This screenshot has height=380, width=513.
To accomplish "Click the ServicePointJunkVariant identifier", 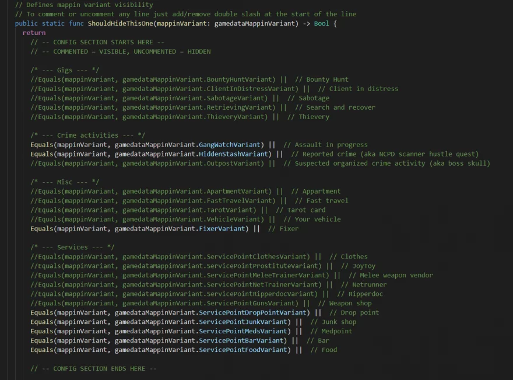I will click(x=244, y=322).
